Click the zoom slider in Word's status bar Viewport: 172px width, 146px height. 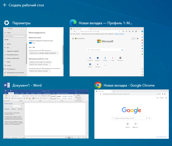pos(79,137)
